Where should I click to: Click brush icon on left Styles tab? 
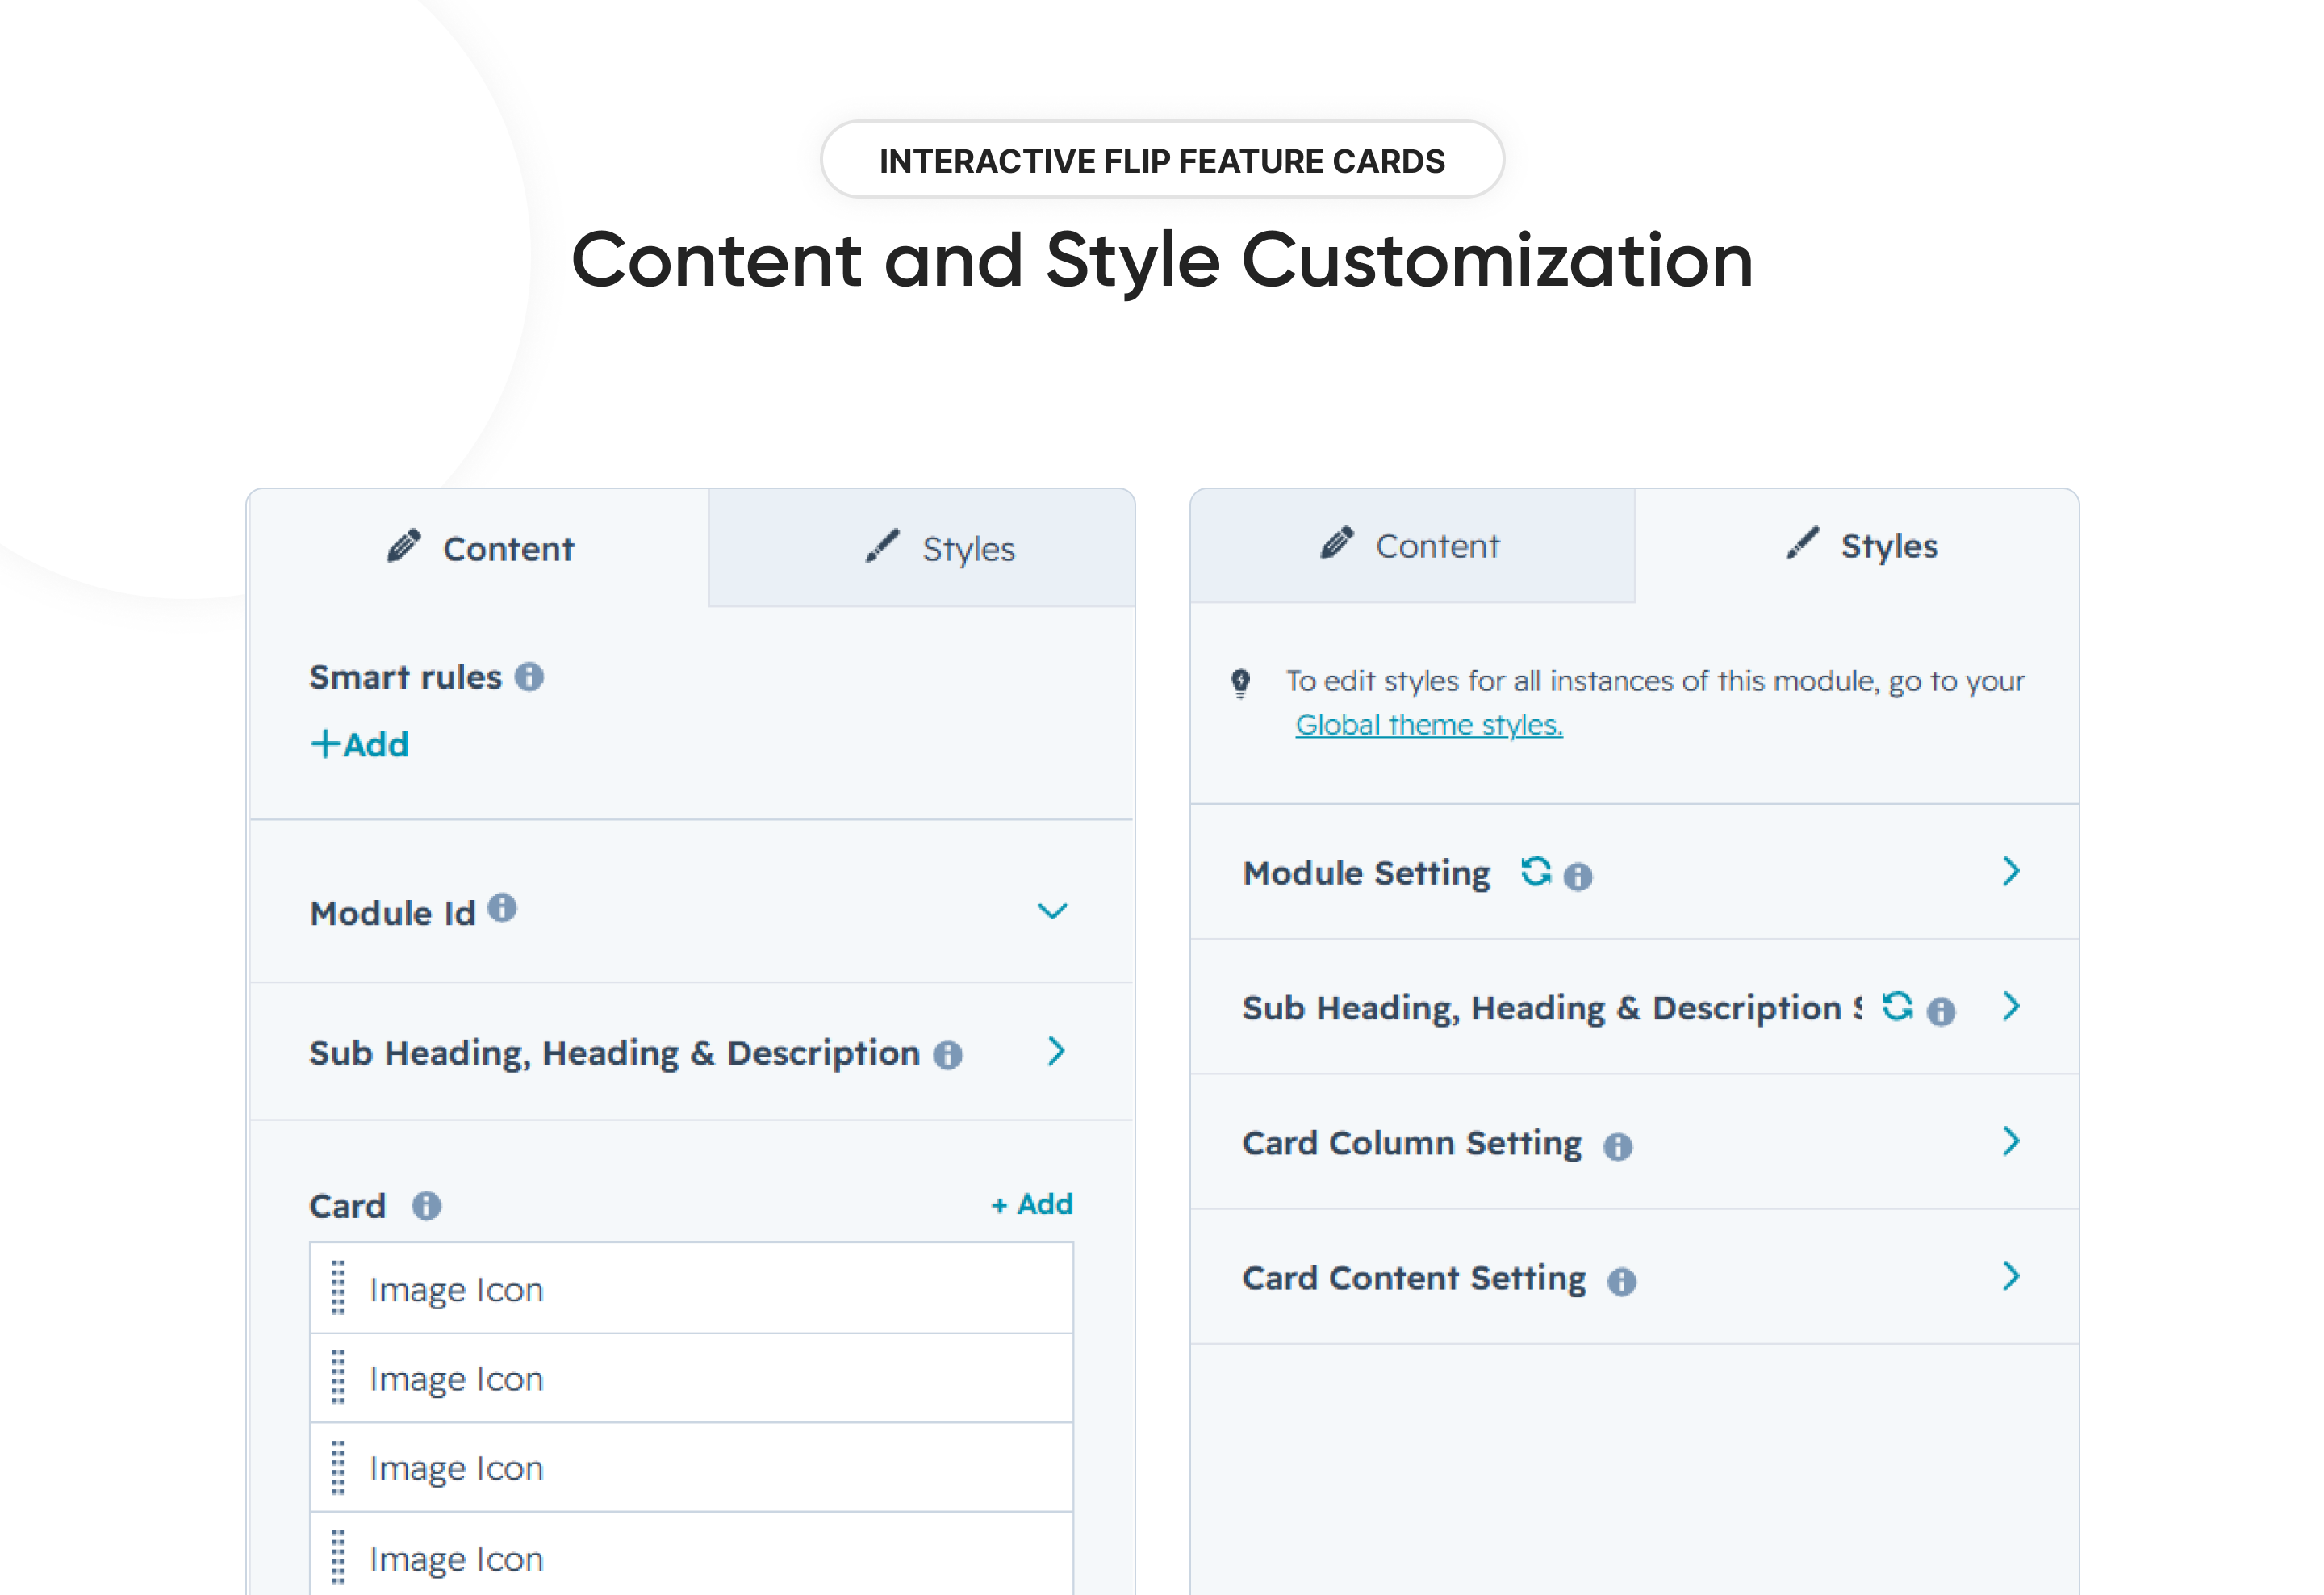[882, 546]
